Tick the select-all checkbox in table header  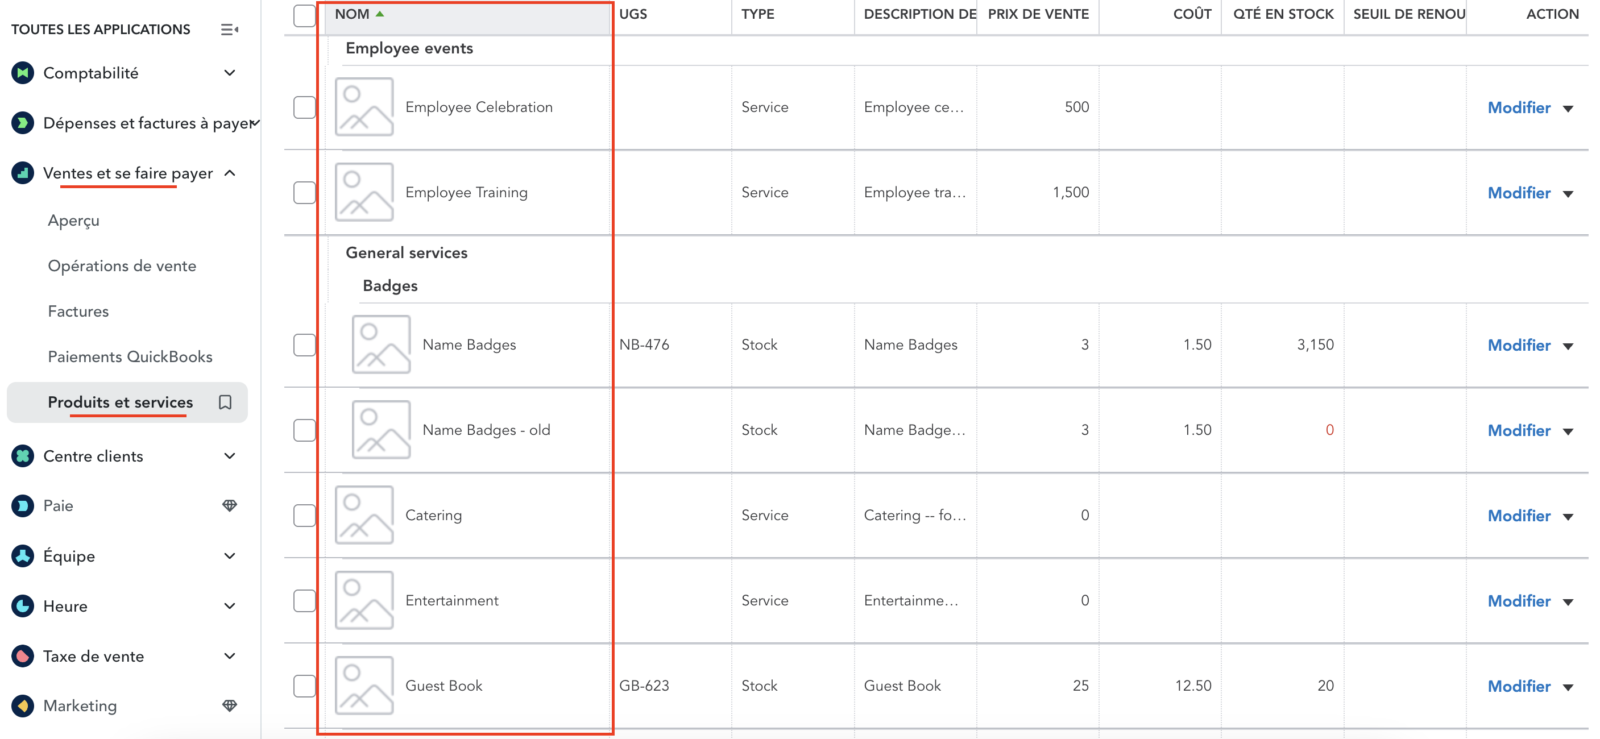click(304, 15)
